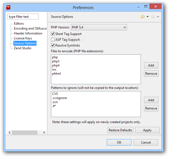This screenshot has height=157, width=169.
Task: Enable ASP Tag Support checkbox
Action: tap(53, 40)
